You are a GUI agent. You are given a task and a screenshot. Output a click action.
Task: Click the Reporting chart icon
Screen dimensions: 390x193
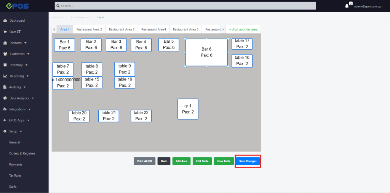tap(5, 76)
